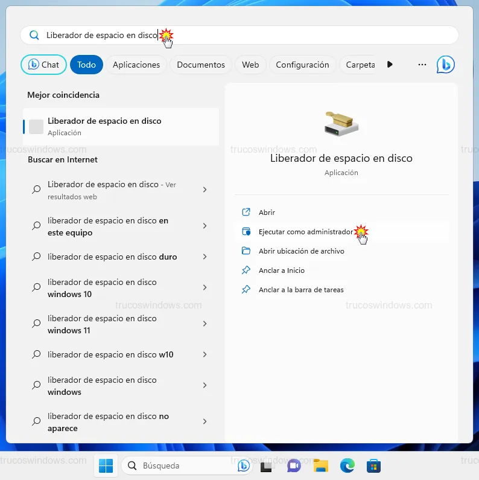Open the Teams chat icon in taskbar

(x=294, y=466)
